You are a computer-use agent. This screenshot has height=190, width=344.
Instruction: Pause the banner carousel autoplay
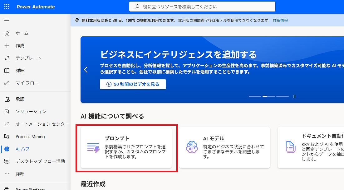[x=294, y=96]
